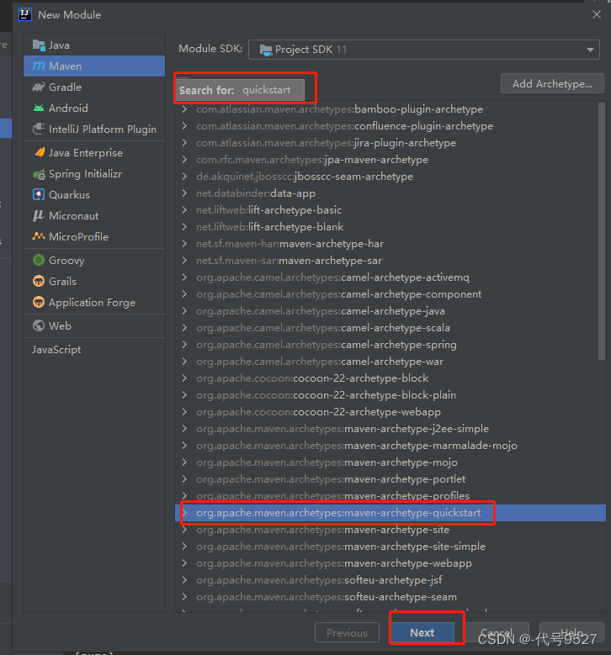Click the IntelliJ logo in title bar

point(25,14)
